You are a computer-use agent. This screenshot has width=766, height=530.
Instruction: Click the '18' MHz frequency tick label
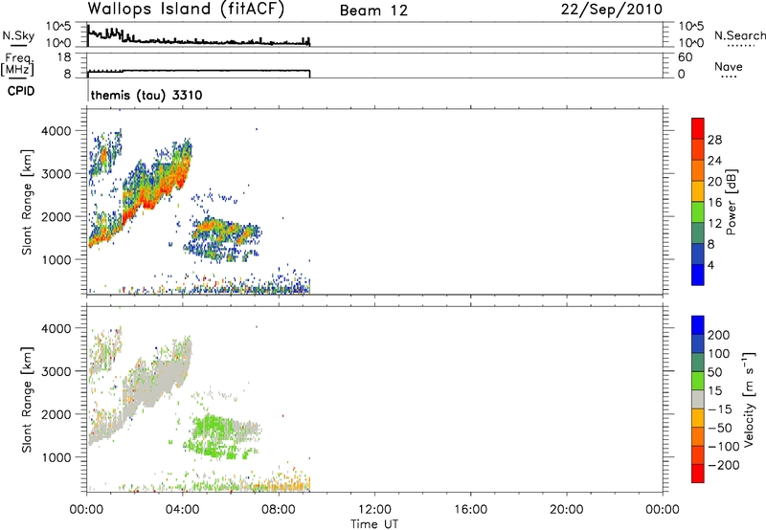point(64,57)
